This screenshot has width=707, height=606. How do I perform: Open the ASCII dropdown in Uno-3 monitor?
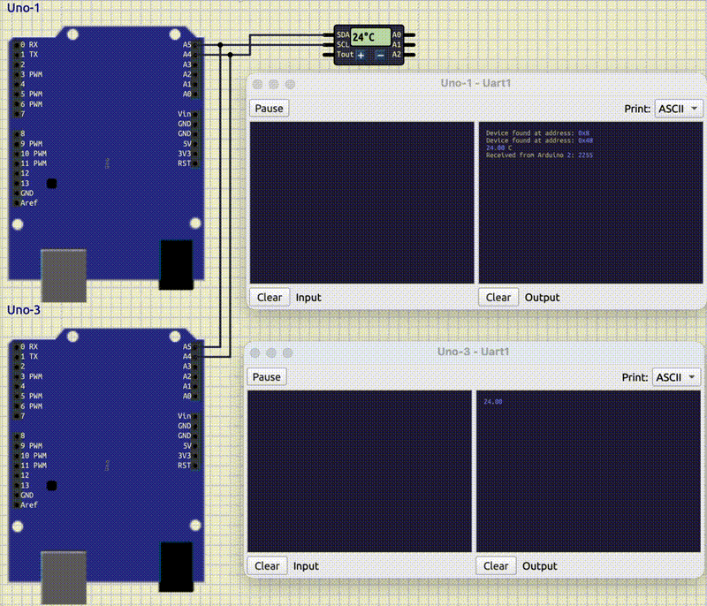tap(676, 376)
